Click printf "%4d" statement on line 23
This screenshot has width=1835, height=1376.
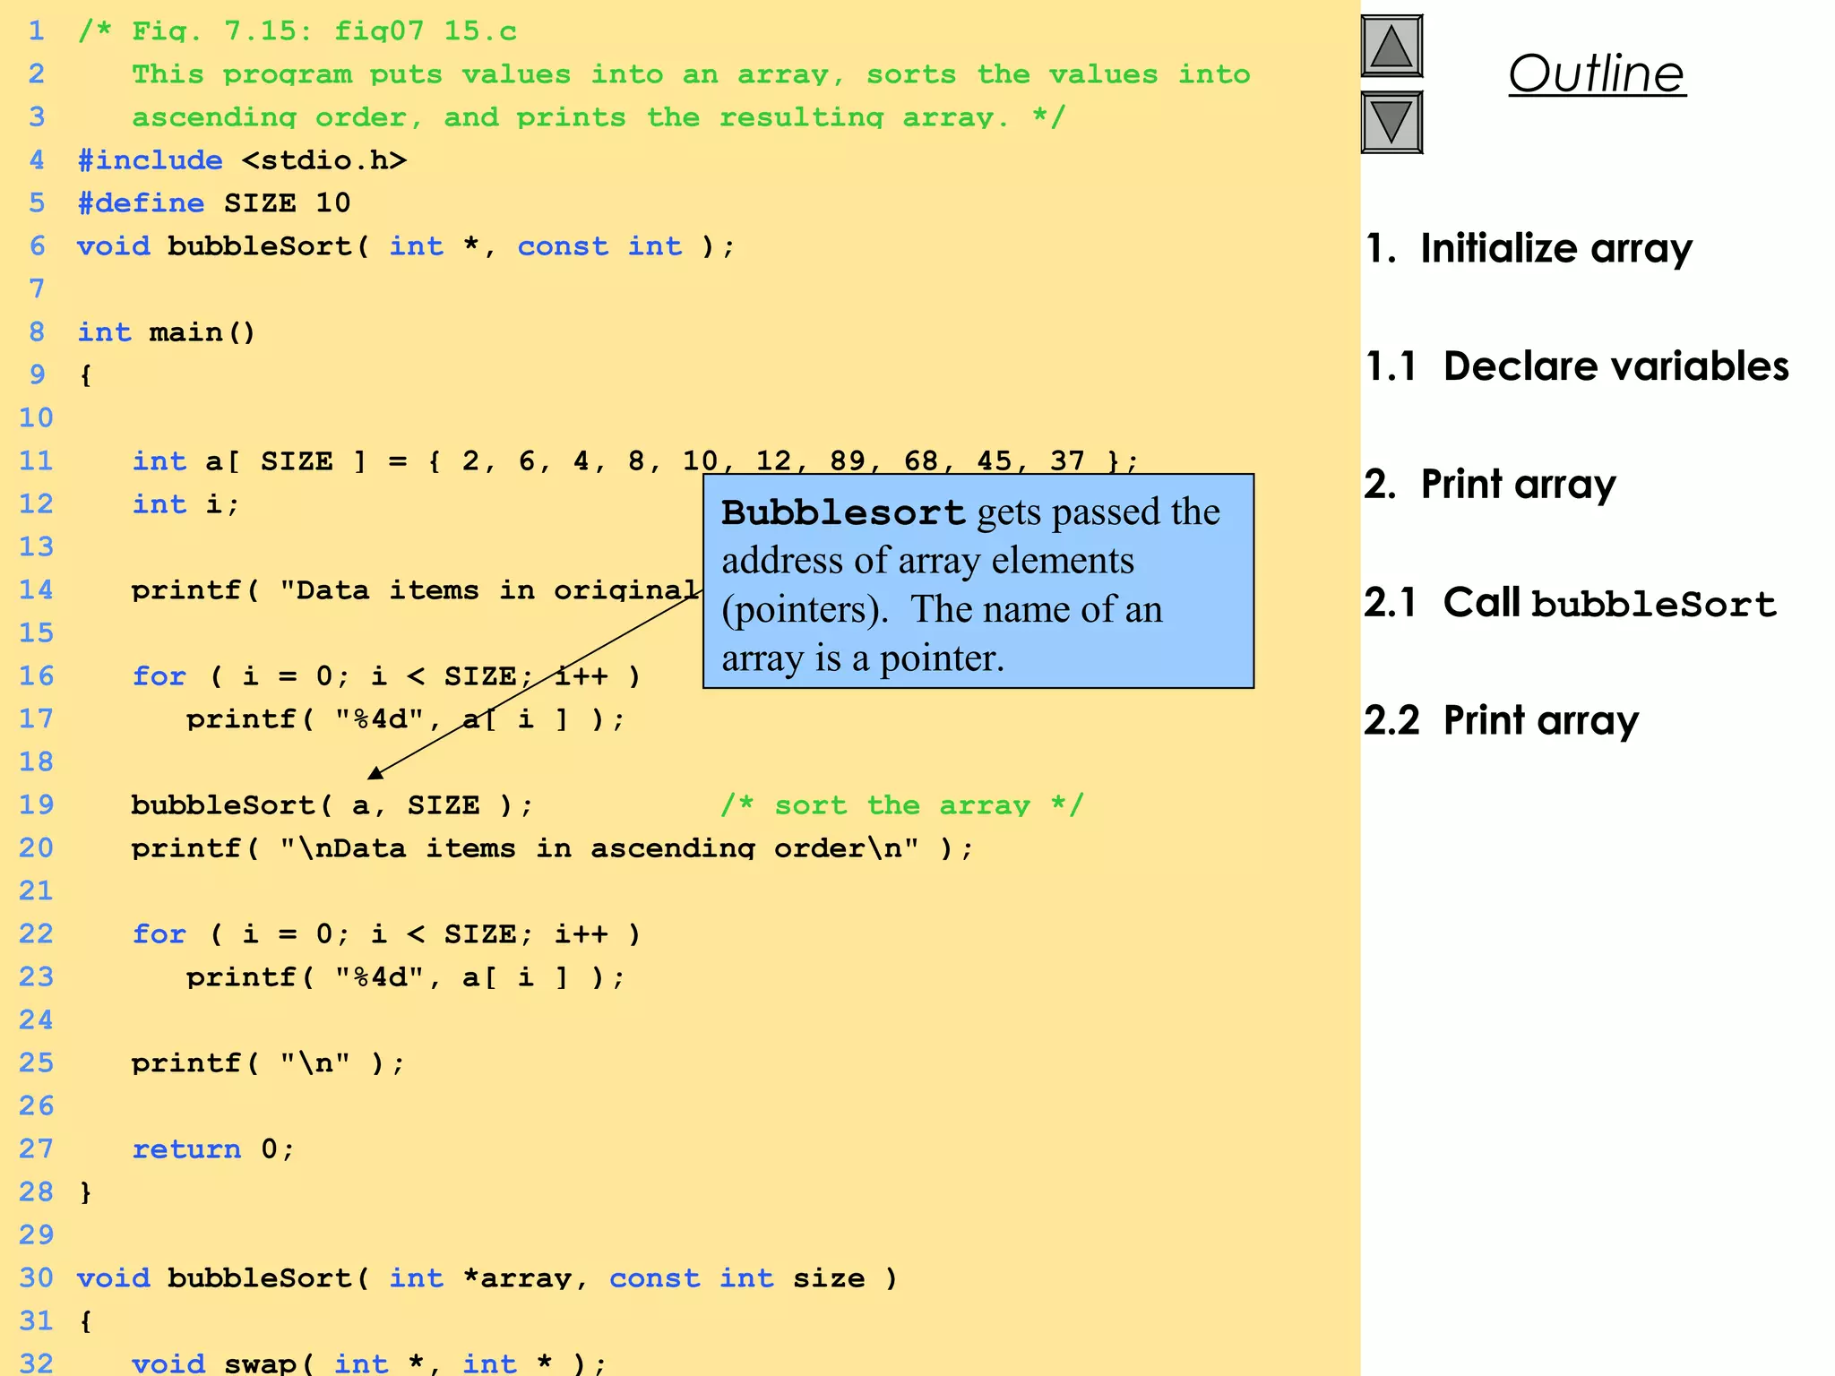coord(406,977)
